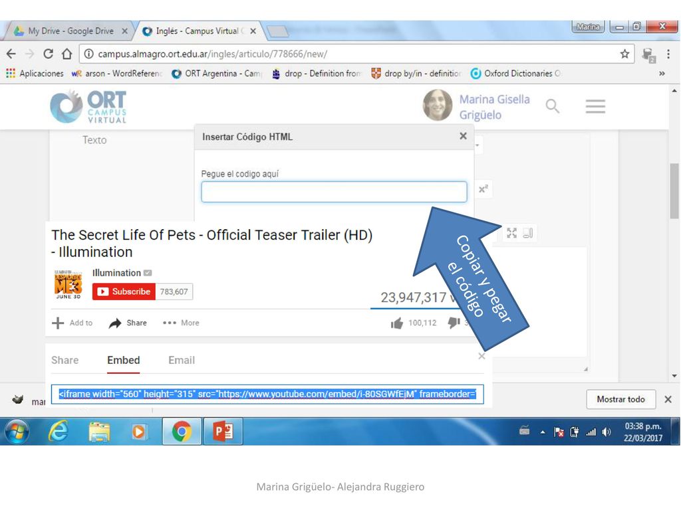Open the campus search magnifier icon
The width and height of the screenshot is (681, 510).
[552, 106]
